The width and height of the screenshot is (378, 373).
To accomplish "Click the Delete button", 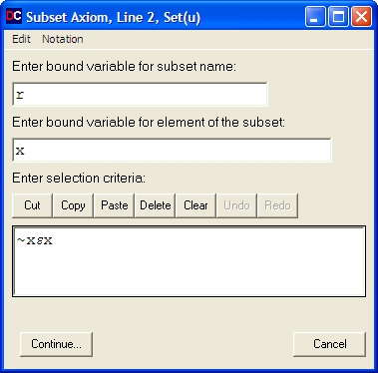I will click(156, 205).
